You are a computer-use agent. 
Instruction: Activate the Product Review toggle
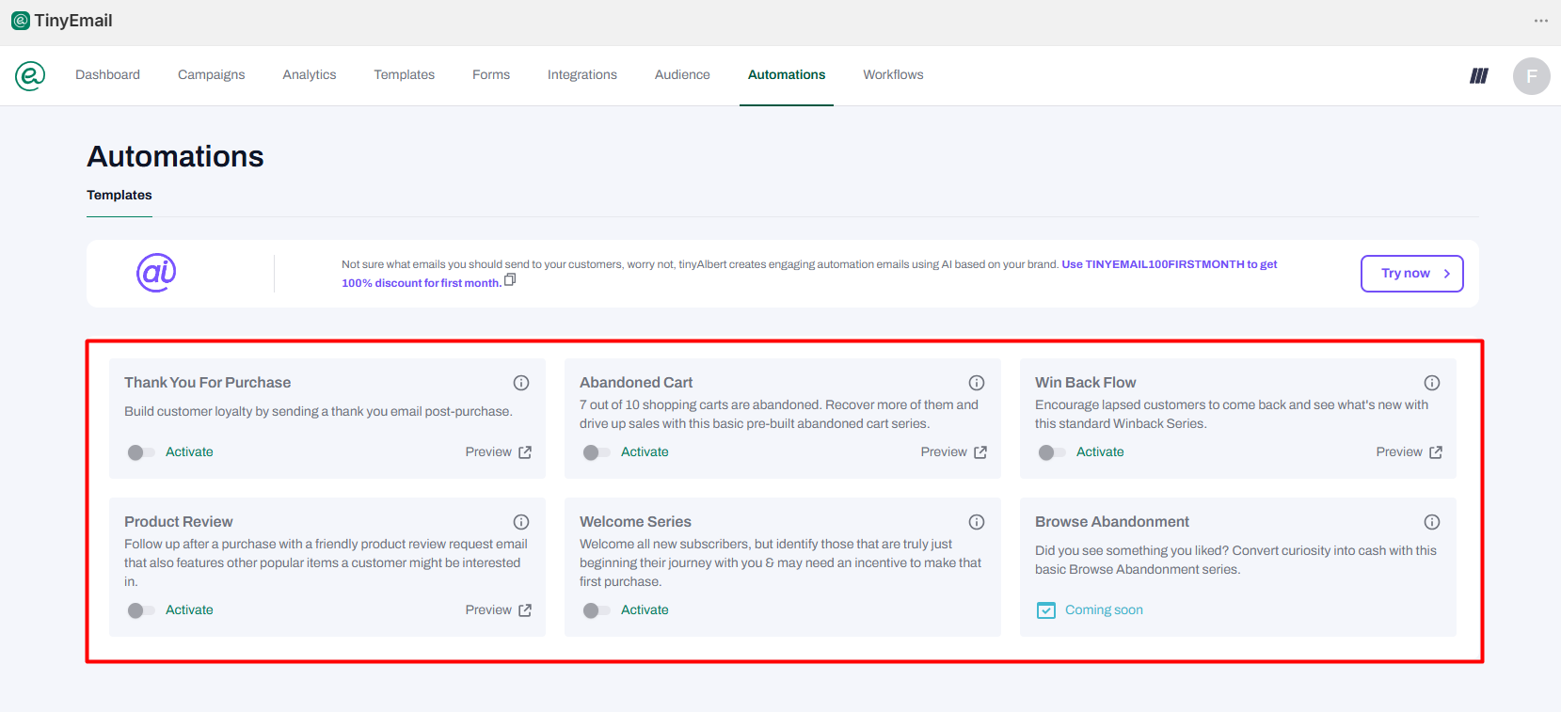(141, 610)
